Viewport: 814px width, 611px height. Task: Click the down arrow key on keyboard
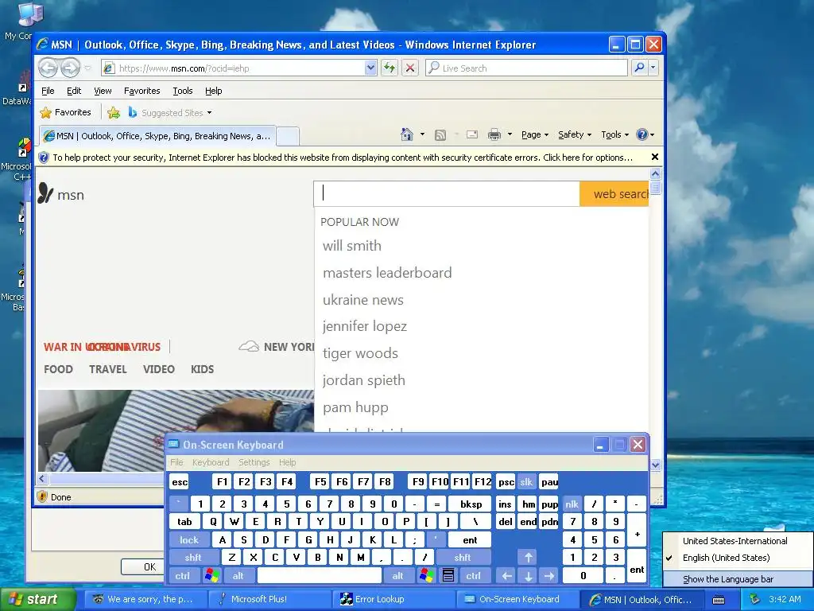coord(529,575)
